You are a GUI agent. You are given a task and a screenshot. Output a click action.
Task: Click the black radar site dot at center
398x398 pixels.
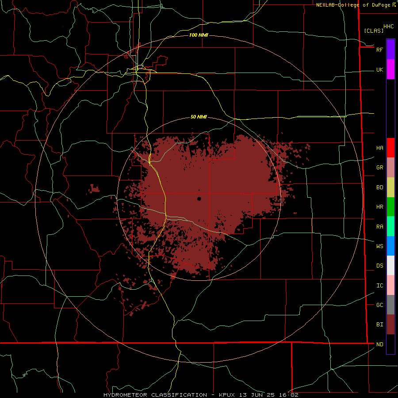pos(199,199)
